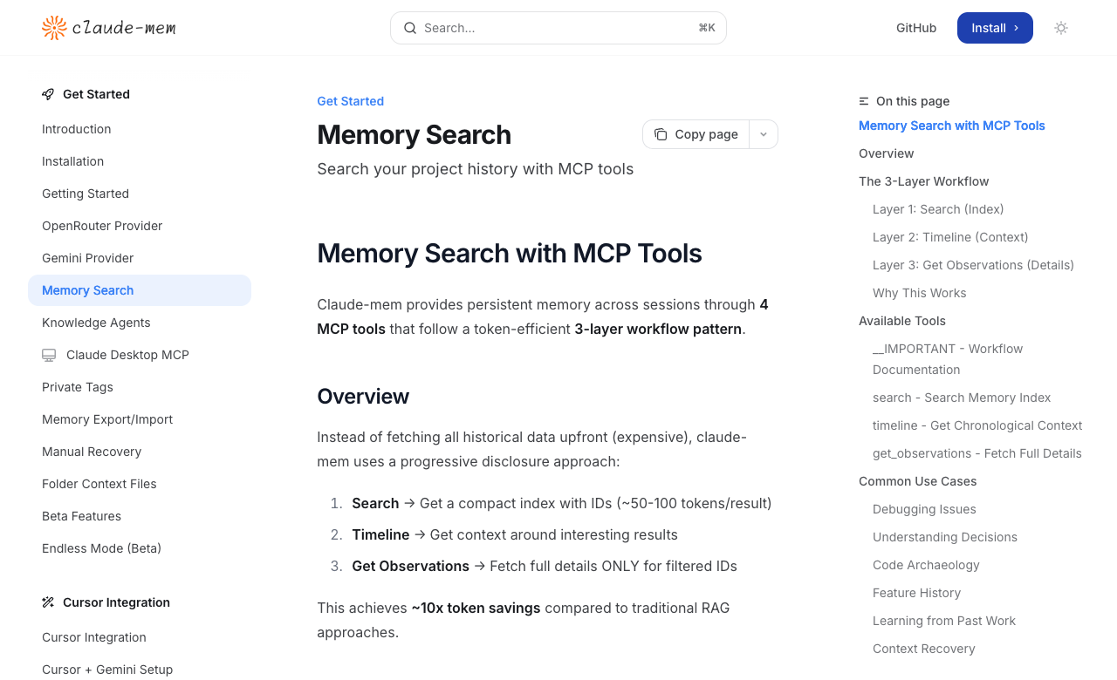Click the monitor icon beside Claude Desktop MCP
This screenshot has width=1117, height=680.
[49, 355]
